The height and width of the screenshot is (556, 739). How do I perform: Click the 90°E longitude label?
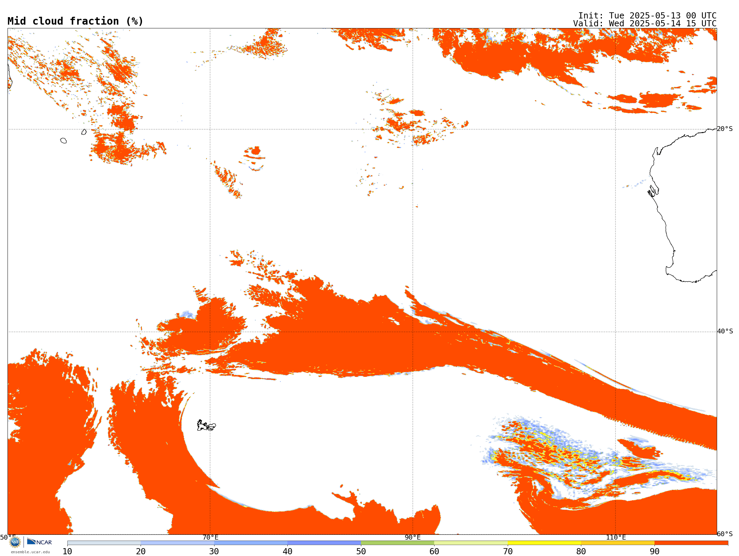[413, 538]
